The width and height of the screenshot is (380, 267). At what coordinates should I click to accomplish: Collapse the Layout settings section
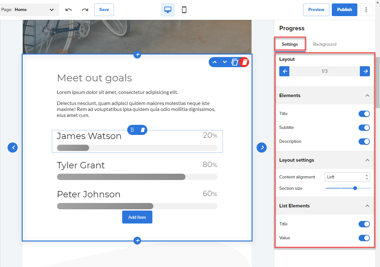[x=367, y=160]
